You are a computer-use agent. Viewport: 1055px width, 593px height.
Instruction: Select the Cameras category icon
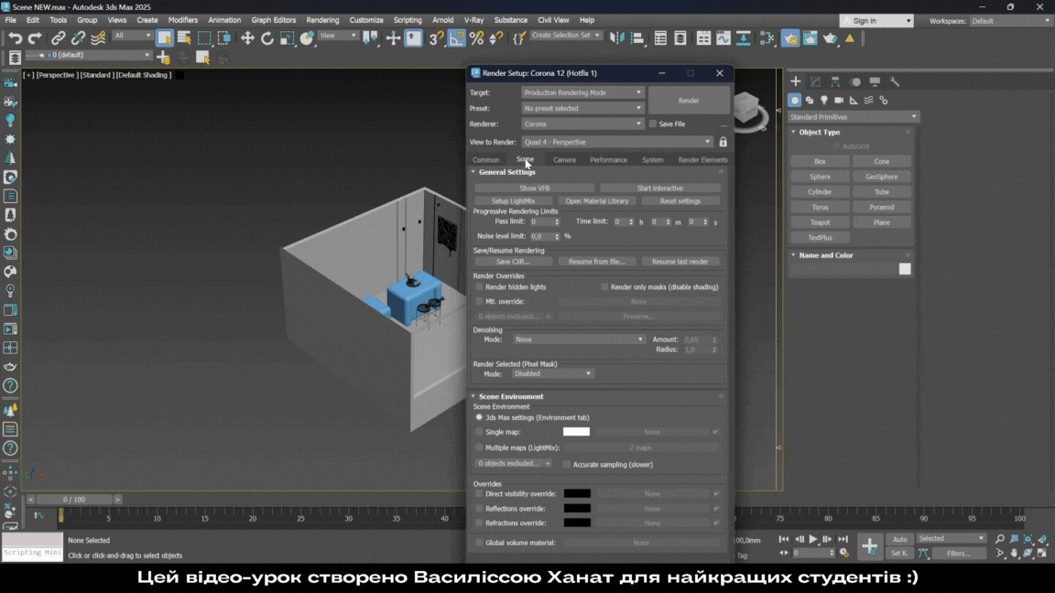[x=839, y=100]
